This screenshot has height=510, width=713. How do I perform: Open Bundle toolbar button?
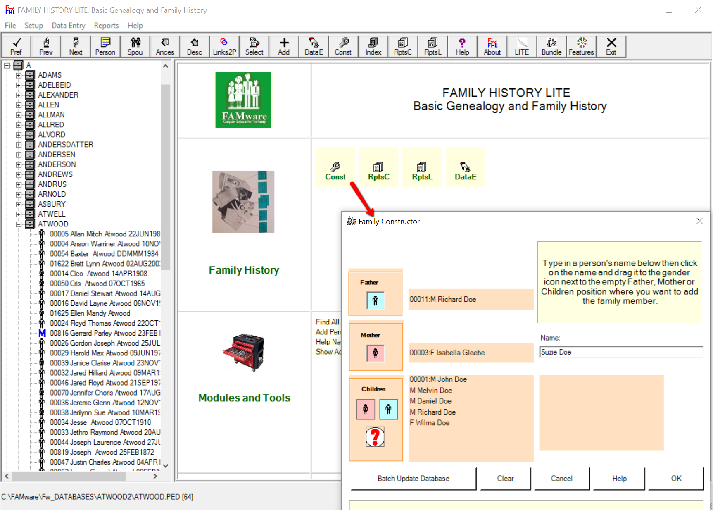(551, 46)
